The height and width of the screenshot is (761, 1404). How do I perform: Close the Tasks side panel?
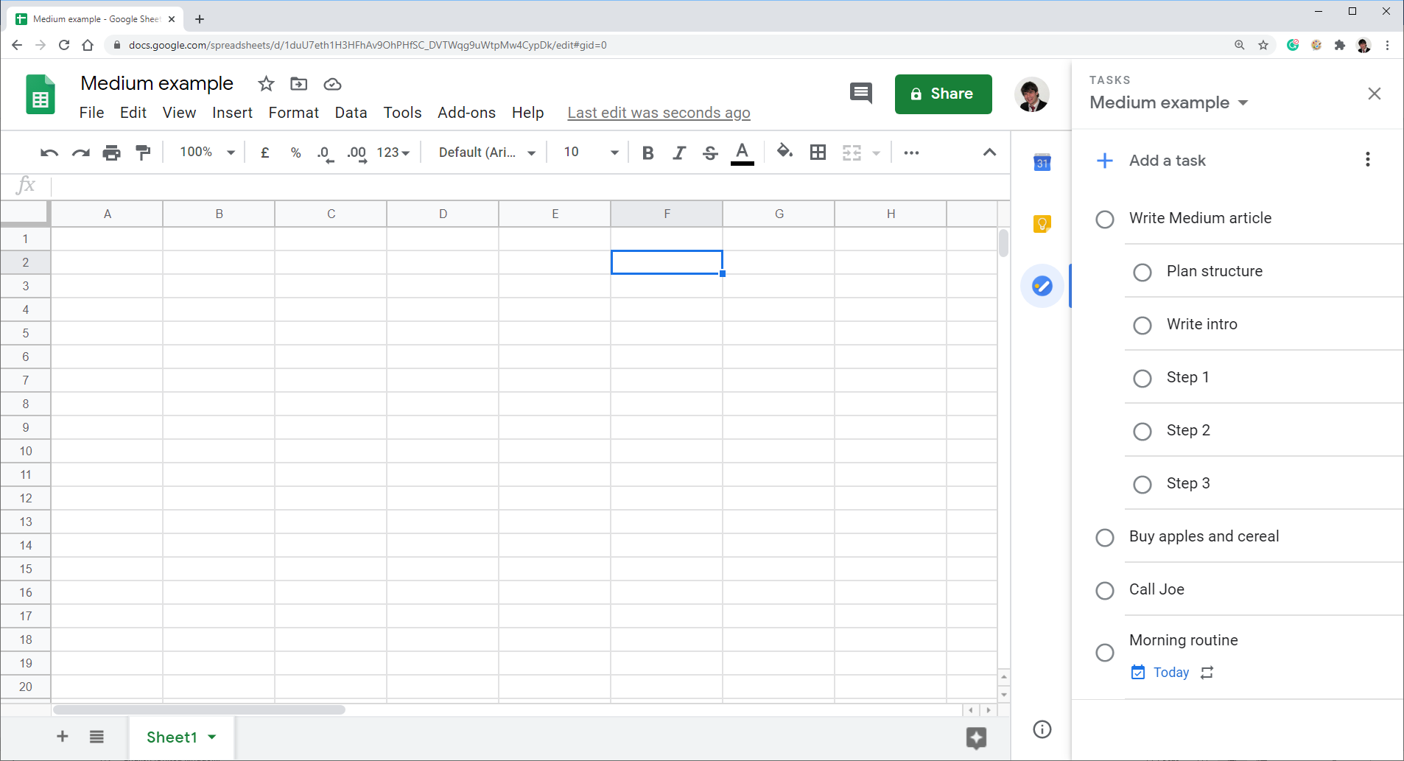coord(1374,94)
